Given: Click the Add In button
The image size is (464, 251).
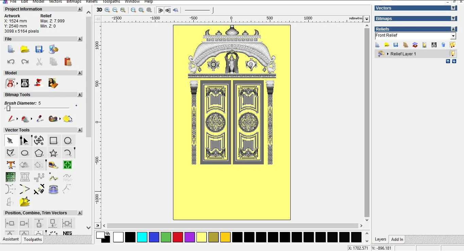Looking at the screenshot, I should coord(397,239).
